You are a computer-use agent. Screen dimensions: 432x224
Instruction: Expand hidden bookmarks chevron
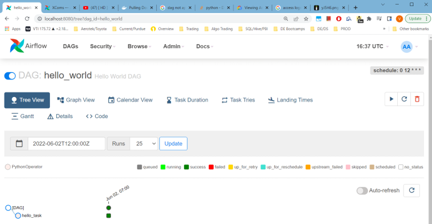[384, 29]
